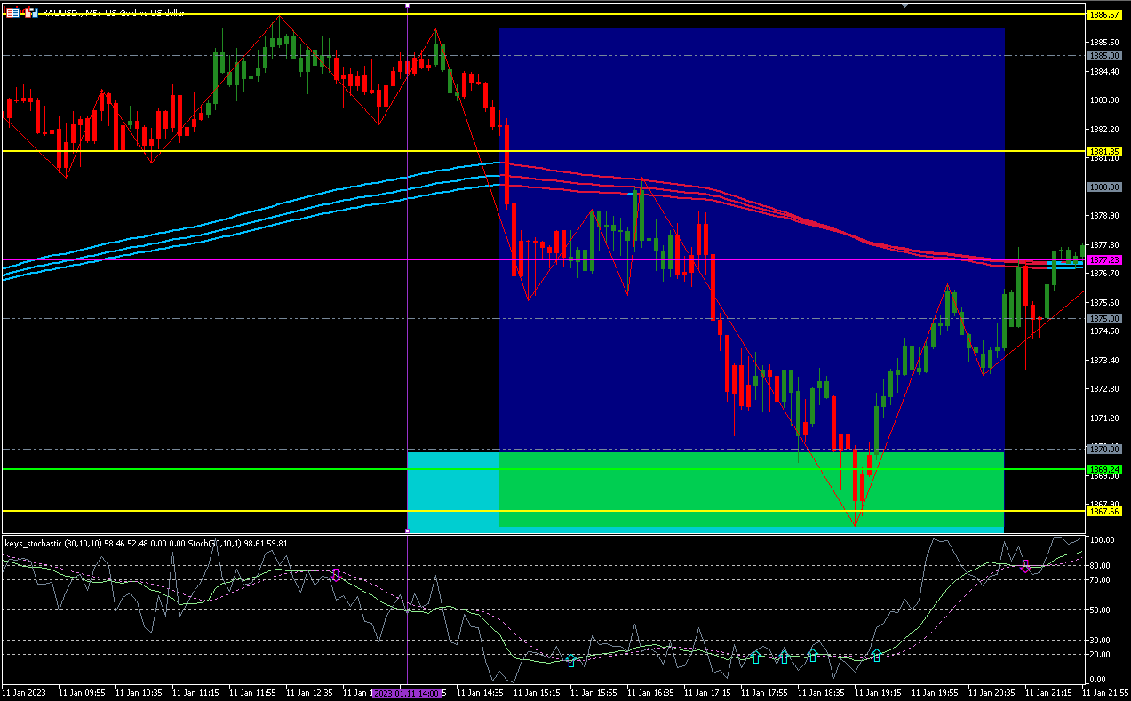Viewport: 1131px width, 701px height.
Task: Click the green 1869.24 price label
Action: (1103, 469)
